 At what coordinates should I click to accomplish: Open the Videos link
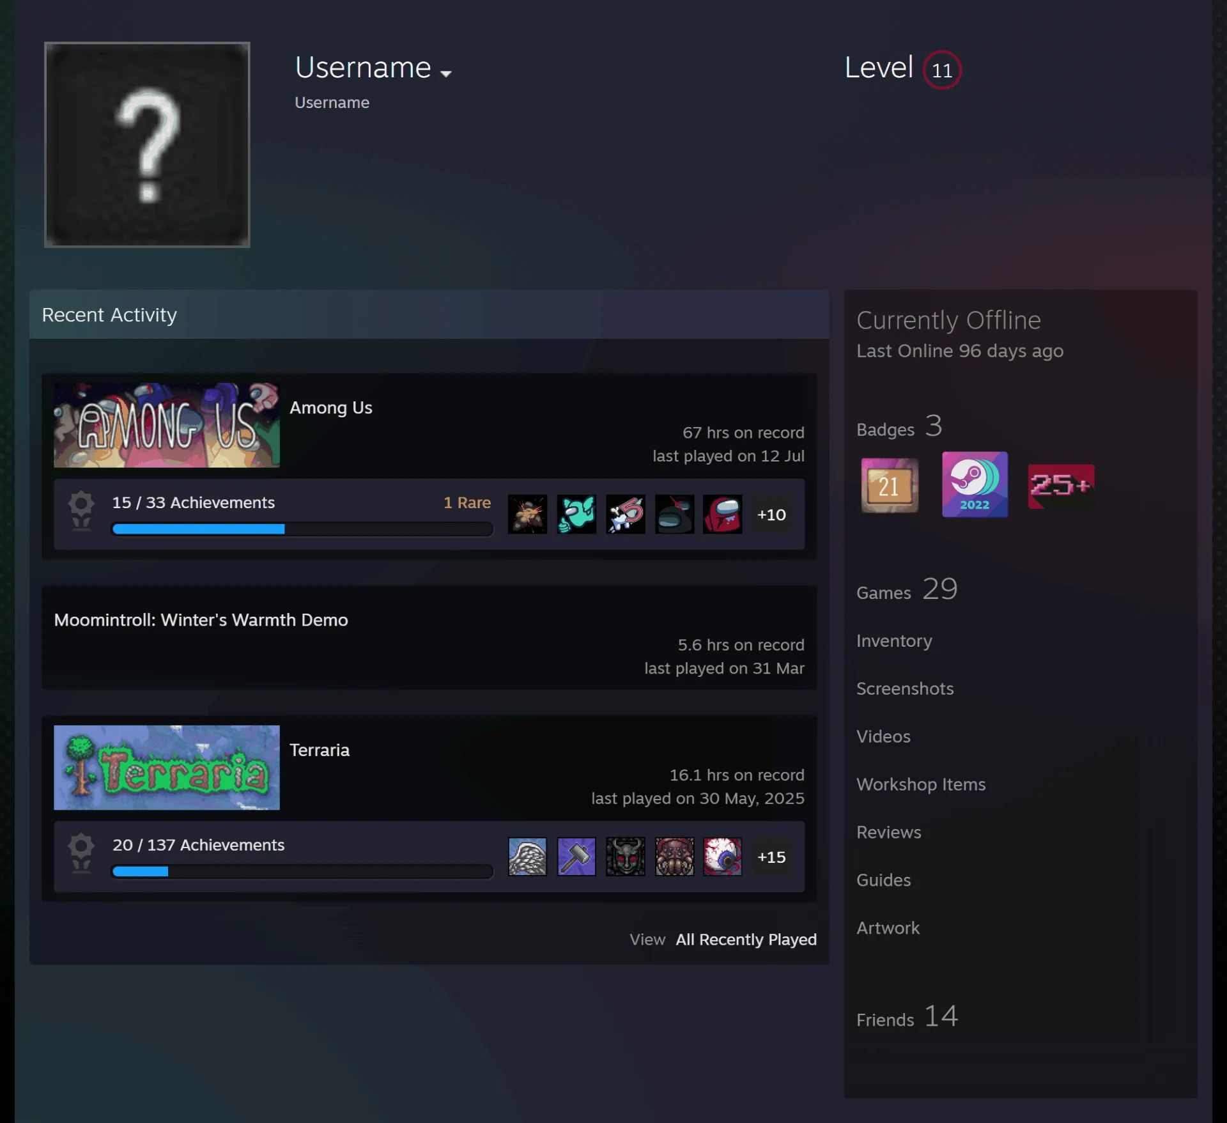click(883, 736)
